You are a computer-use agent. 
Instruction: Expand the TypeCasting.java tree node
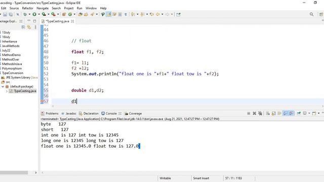pos(7,91)
